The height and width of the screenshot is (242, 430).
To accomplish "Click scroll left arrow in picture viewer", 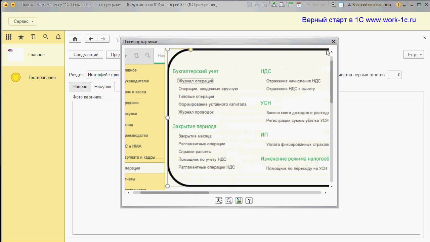I will 129,193.
